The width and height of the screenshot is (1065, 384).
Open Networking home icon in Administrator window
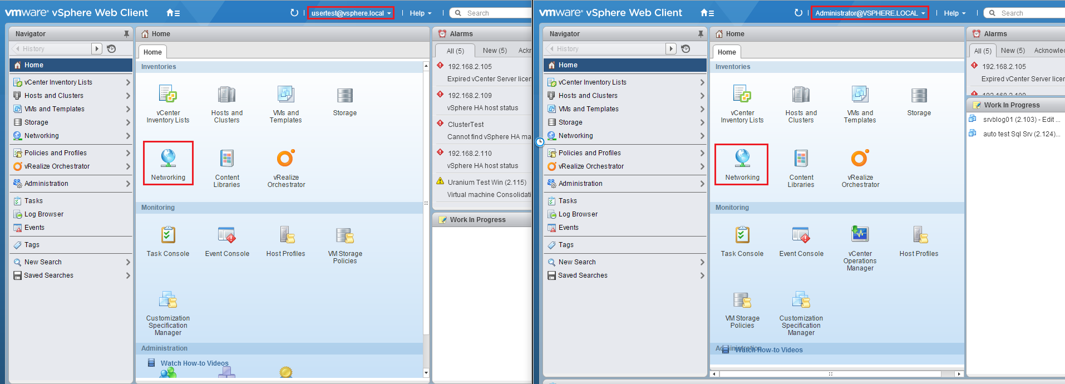pos(742,164)
